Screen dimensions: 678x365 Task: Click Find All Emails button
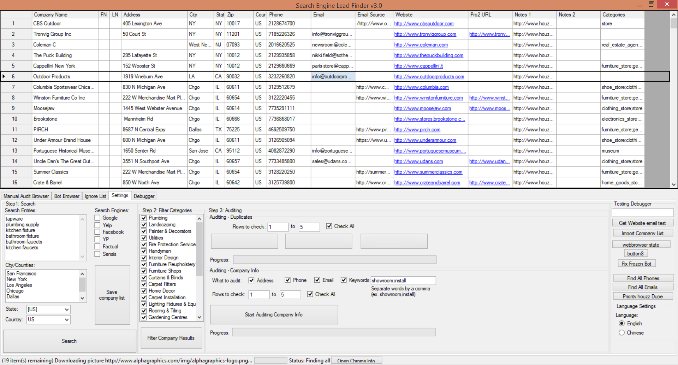643,287
